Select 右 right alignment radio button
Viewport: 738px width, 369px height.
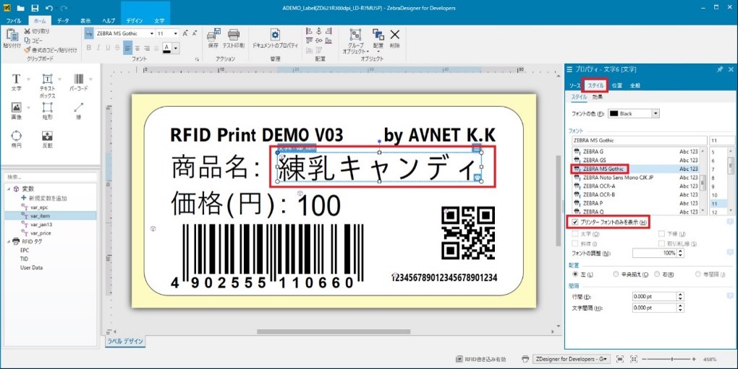[656, 274]
